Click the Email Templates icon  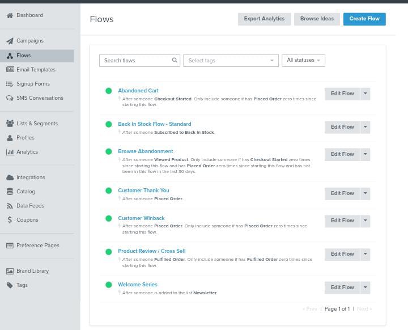point(10,69)
